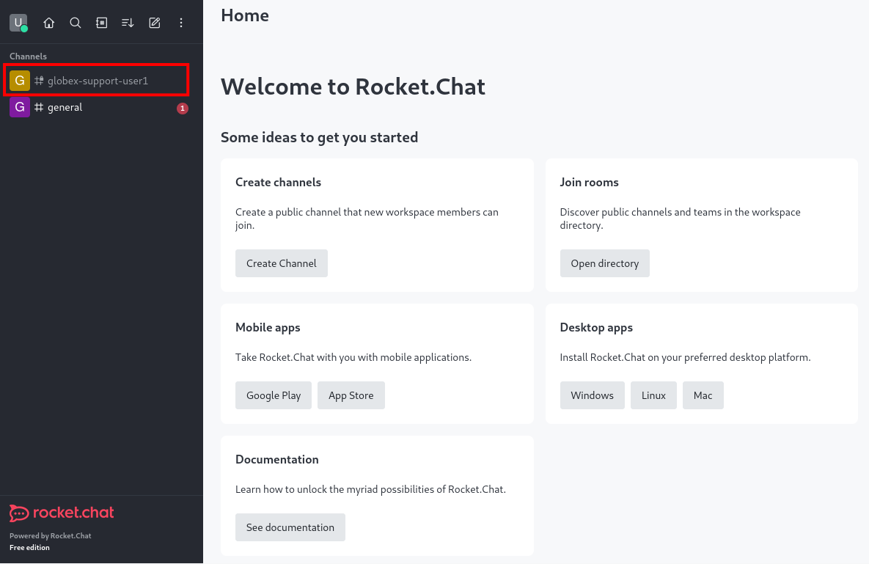Viewport: 869px width, 564px height.
Task: Open the kebab administration menu
Action: [x=180, y=23]
